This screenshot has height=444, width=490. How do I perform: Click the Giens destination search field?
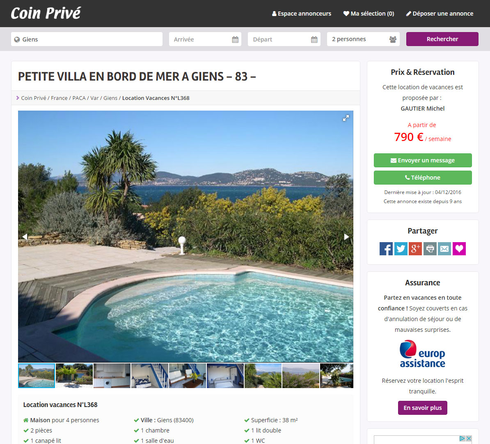tap(87, 39)
